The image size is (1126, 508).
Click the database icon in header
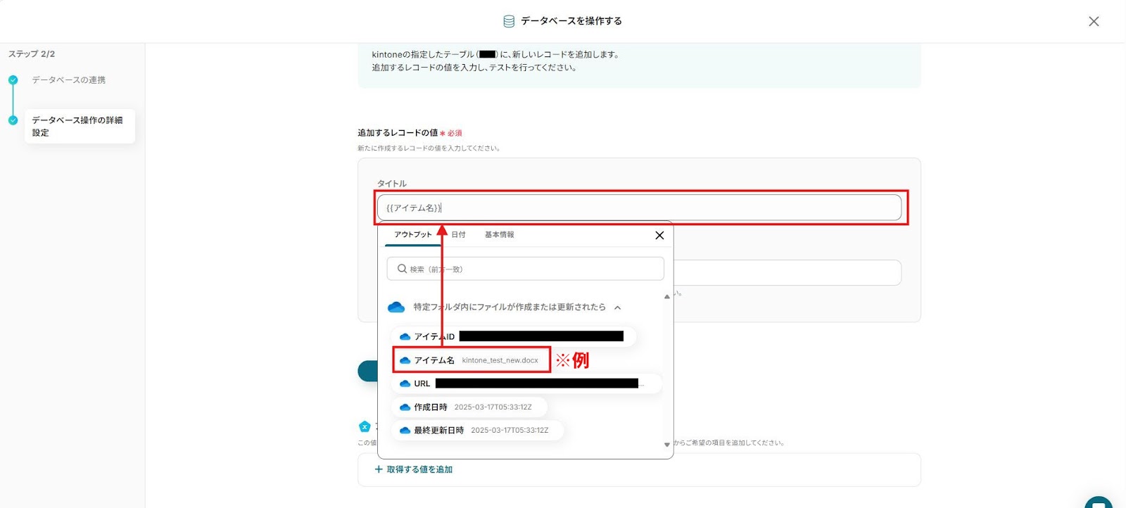point(509,21)
